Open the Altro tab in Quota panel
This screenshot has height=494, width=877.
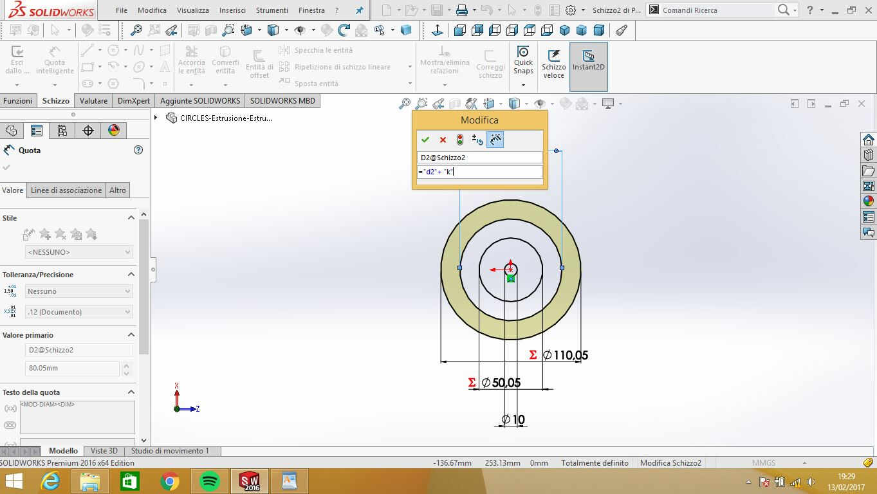coord(118,190)
